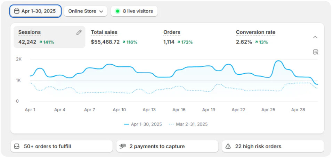This screenshot has height=158, width=333.
Task: Select the Sessions metric tab
Action: 49,37
